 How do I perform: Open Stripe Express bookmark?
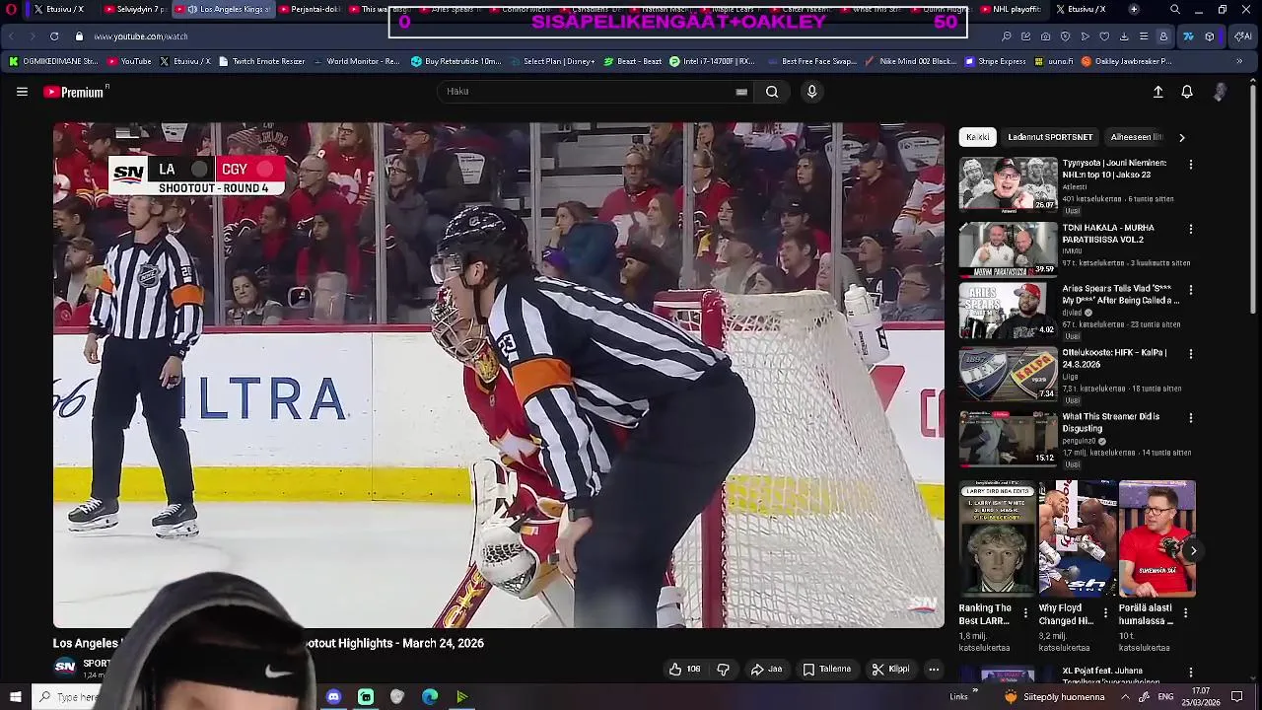click(995, 61)
